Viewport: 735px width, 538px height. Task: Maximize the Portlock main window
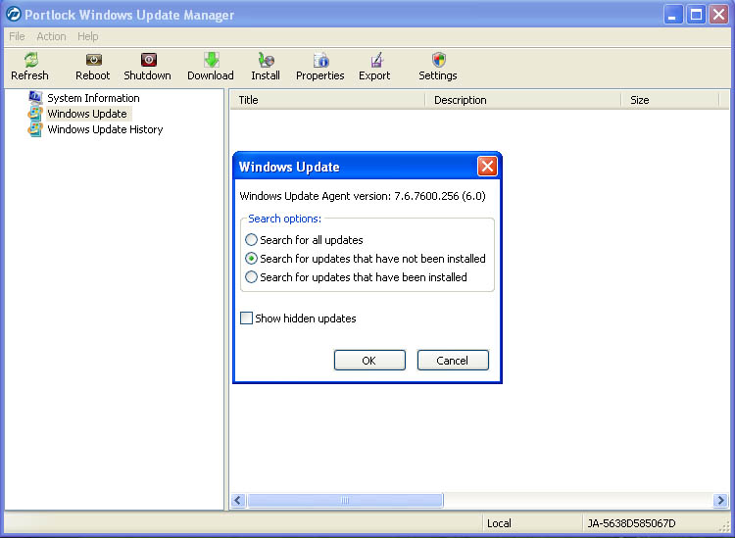pyautogui.click(x=696, y=15)
